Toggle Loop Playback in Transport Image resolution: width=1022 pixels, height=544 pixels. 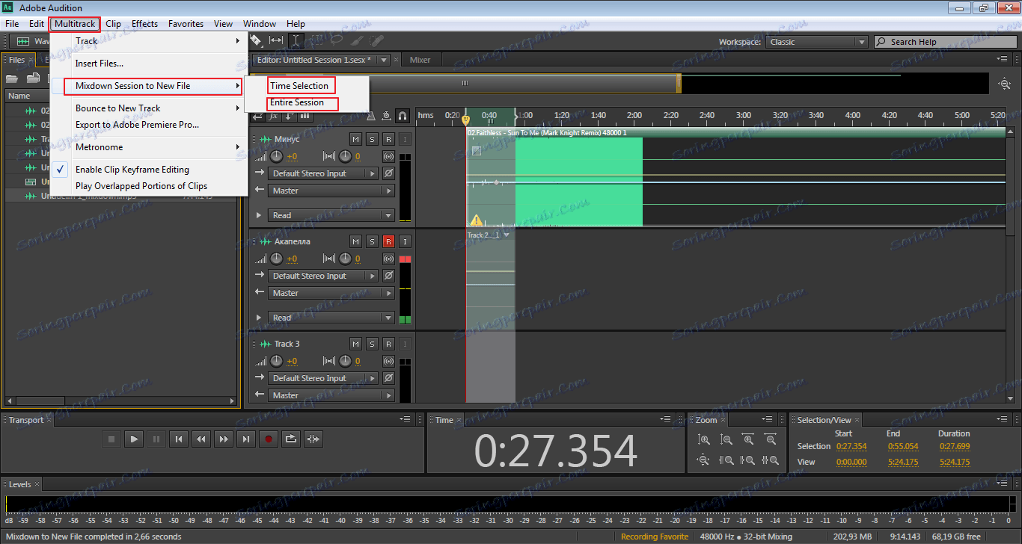click(x=291, y=439)
